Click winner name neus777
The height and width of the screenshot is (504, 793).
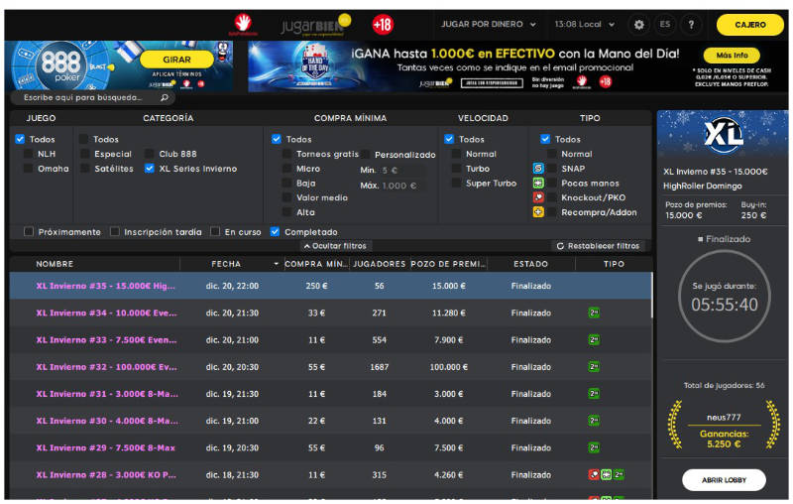(x=724, y=418)
